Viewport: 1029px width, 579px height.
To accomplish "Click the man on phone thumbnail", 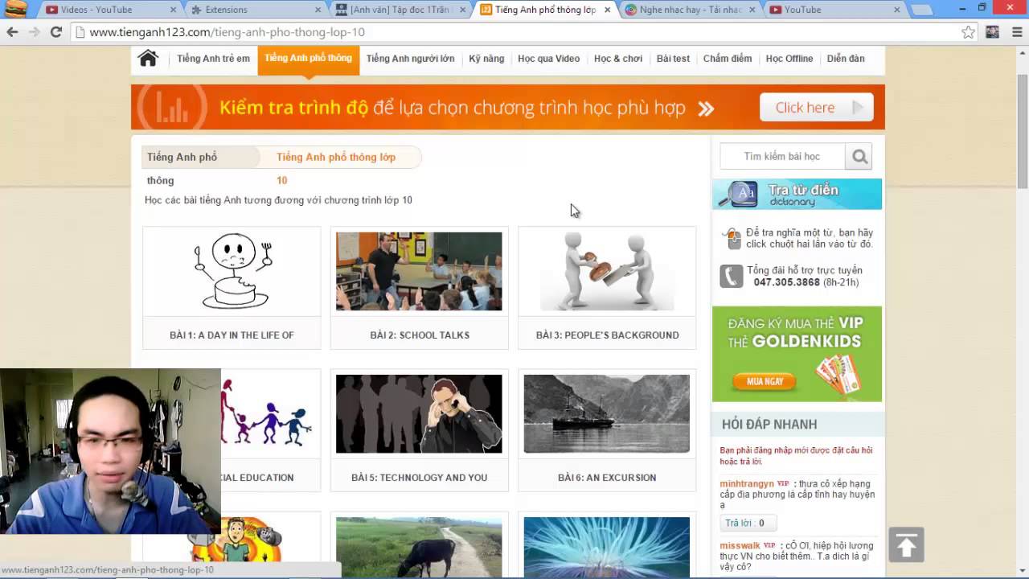I will [419, 414].
